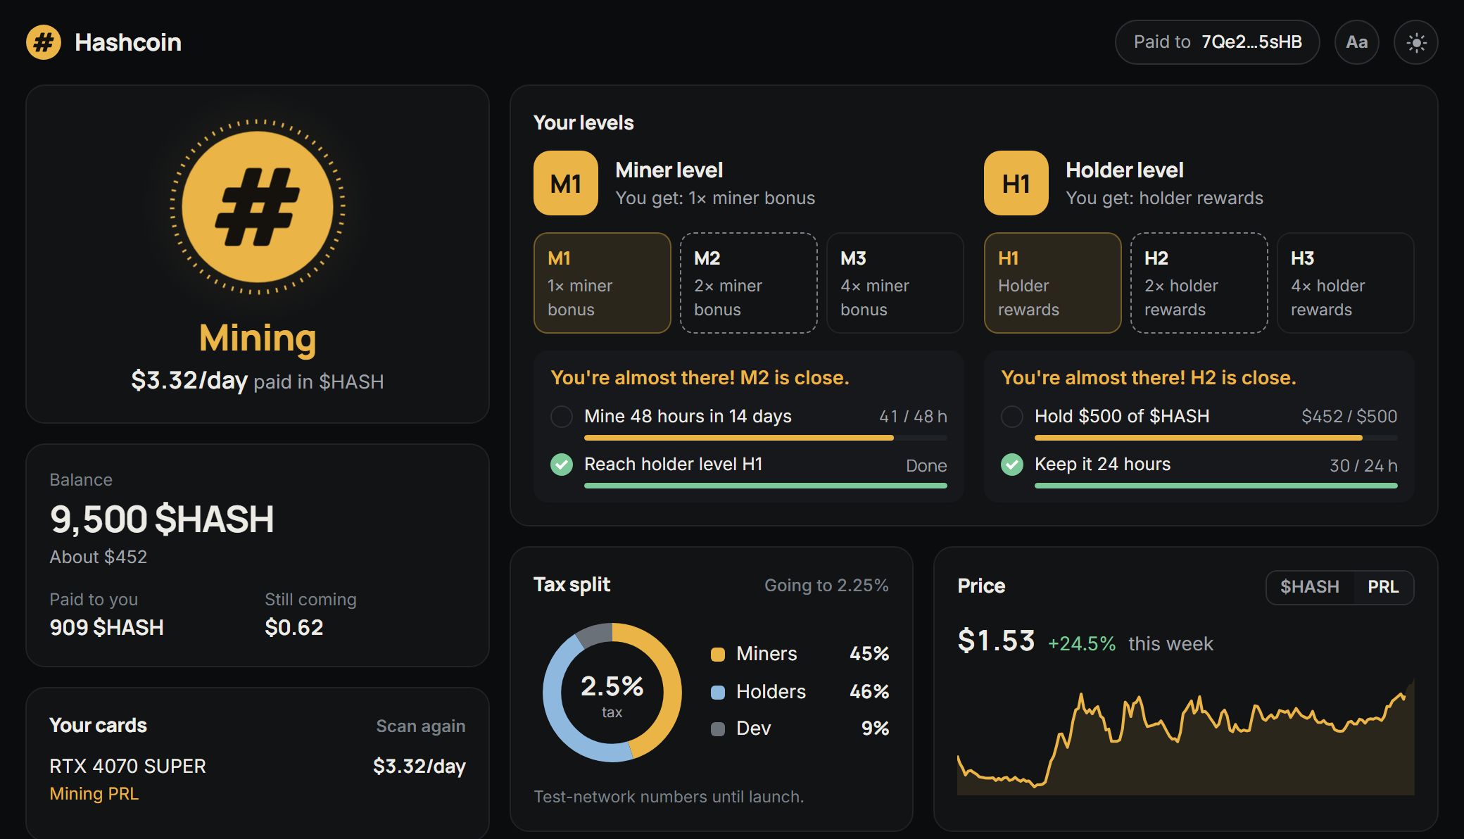Click the Dev 9% legend value
1464x839 pixels.
point(875,728)
